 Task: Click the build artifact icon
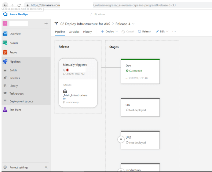tap(65, 91)
